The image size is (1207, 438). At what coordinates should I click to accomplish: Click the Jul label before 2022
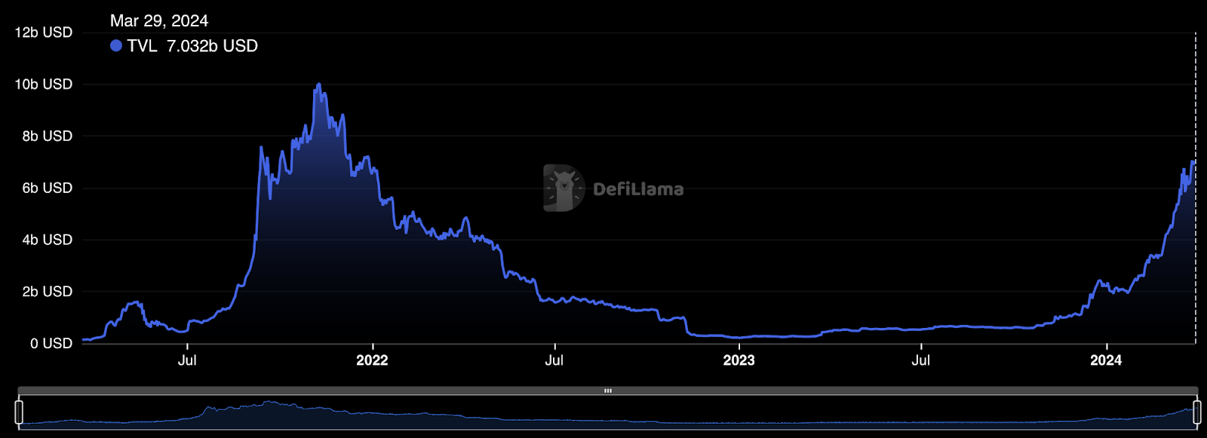tap(187, 360)
